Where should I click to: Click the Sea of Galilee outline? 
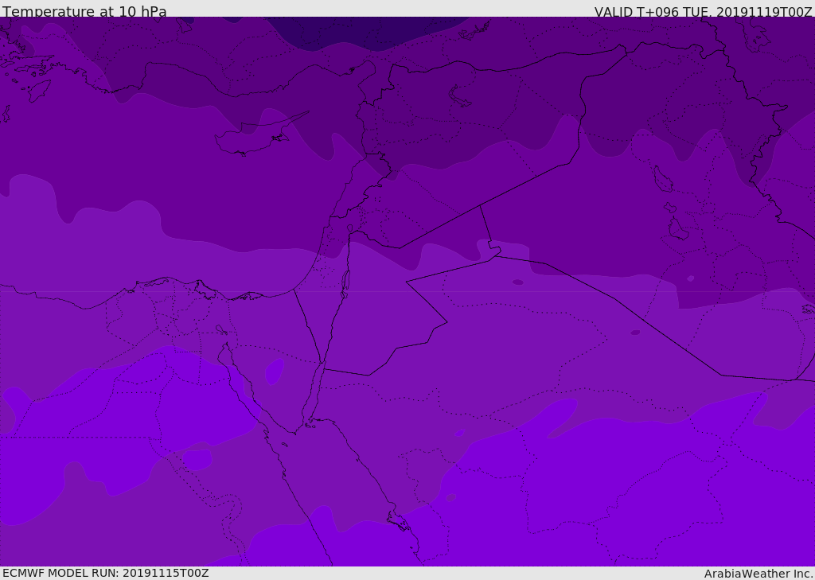click(349, 228)
